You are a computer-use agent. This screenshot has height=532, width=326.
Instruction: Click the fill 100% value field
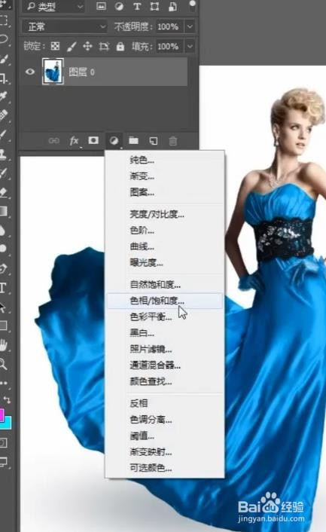[170, 46]
